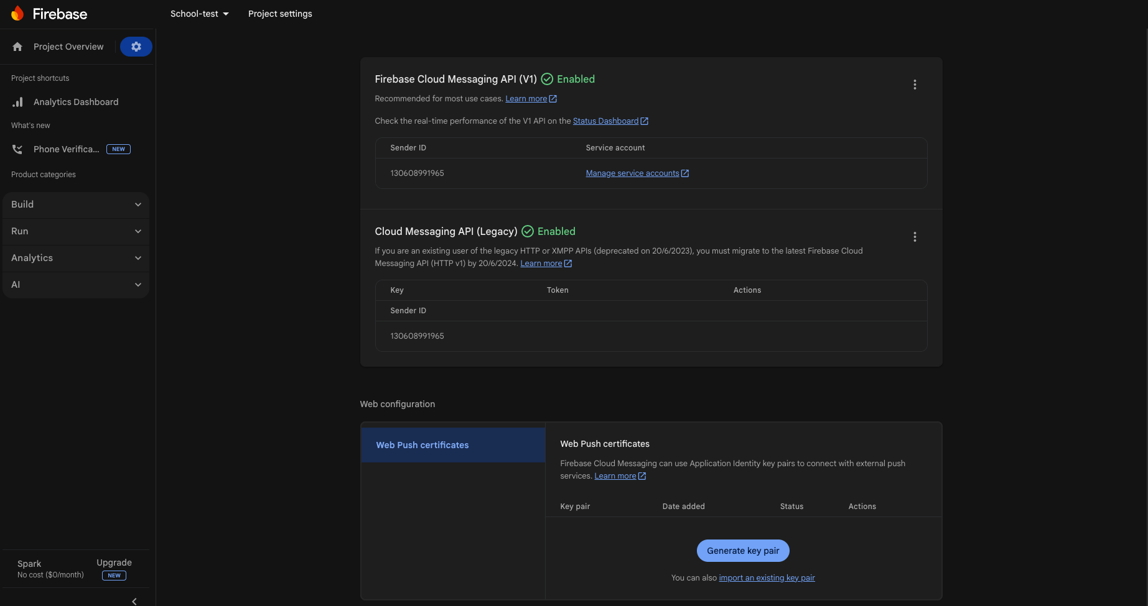
Task: Click the green Enabled checkmark icon
Action: tap(548, 79)
